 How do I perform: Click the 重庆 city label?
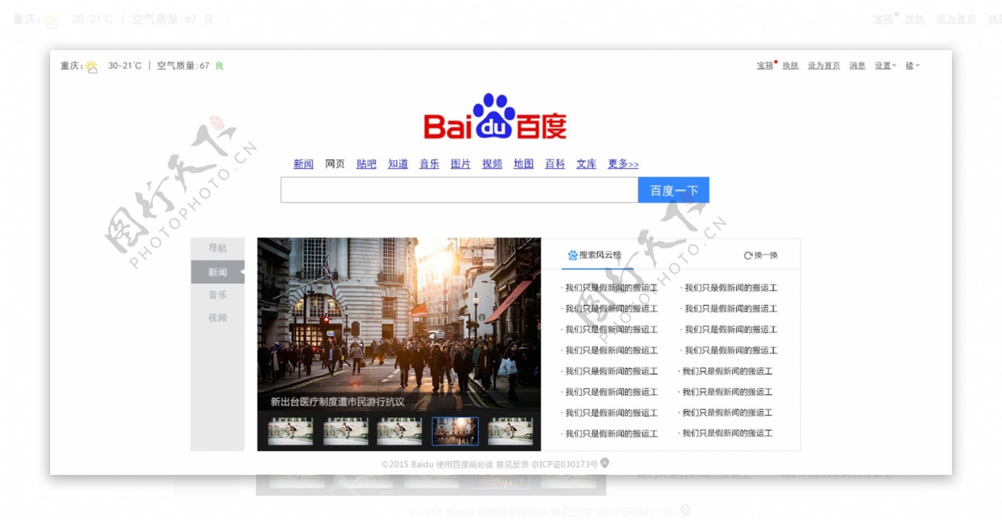click(70, 66)
